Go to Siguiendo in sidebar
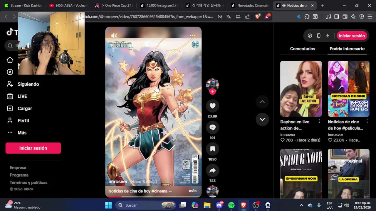The height and width of the screenshot is (211, 376). click(28, 84)
